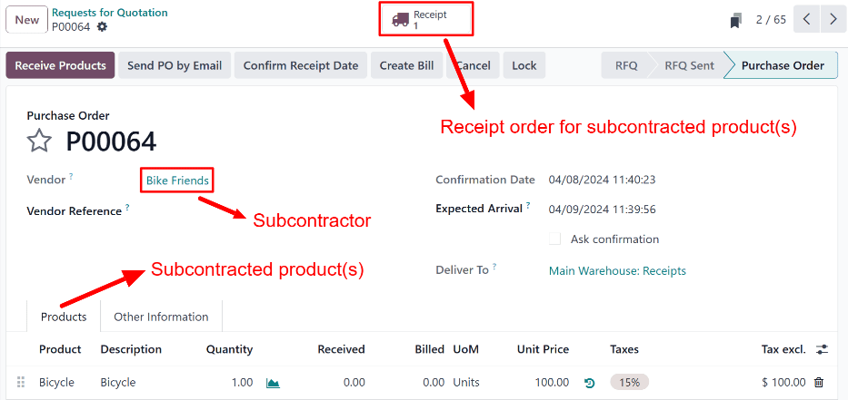Select the Products tab
Viewport: 848px width, 400px height.
click(x=64, y=317)
